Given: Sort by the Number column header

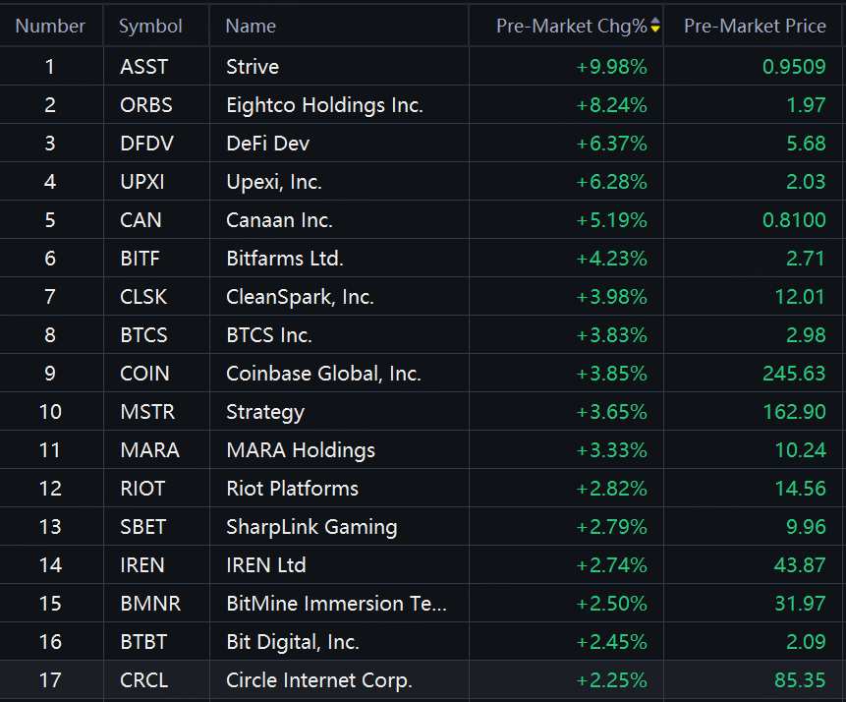Looking at the screenshot, I should tap(50, 27).
